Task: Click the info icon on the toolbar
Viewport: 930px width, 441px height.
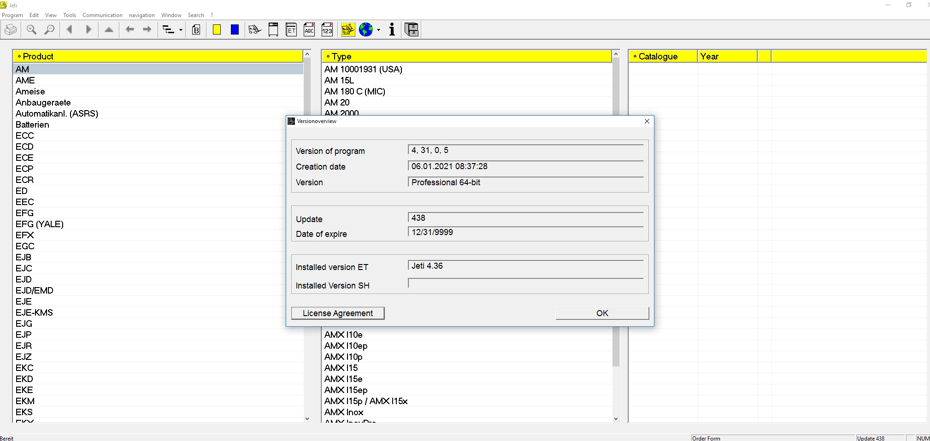Action: click(392, 29)
